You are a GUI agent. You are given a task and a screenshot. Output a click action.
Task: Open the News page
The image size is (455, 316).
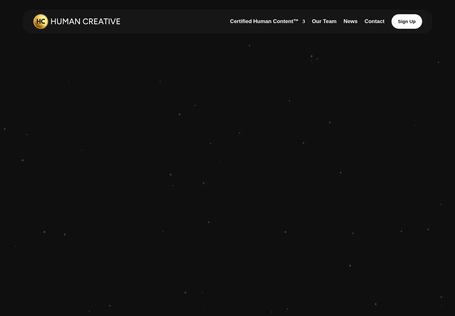(x=350, y=21)
